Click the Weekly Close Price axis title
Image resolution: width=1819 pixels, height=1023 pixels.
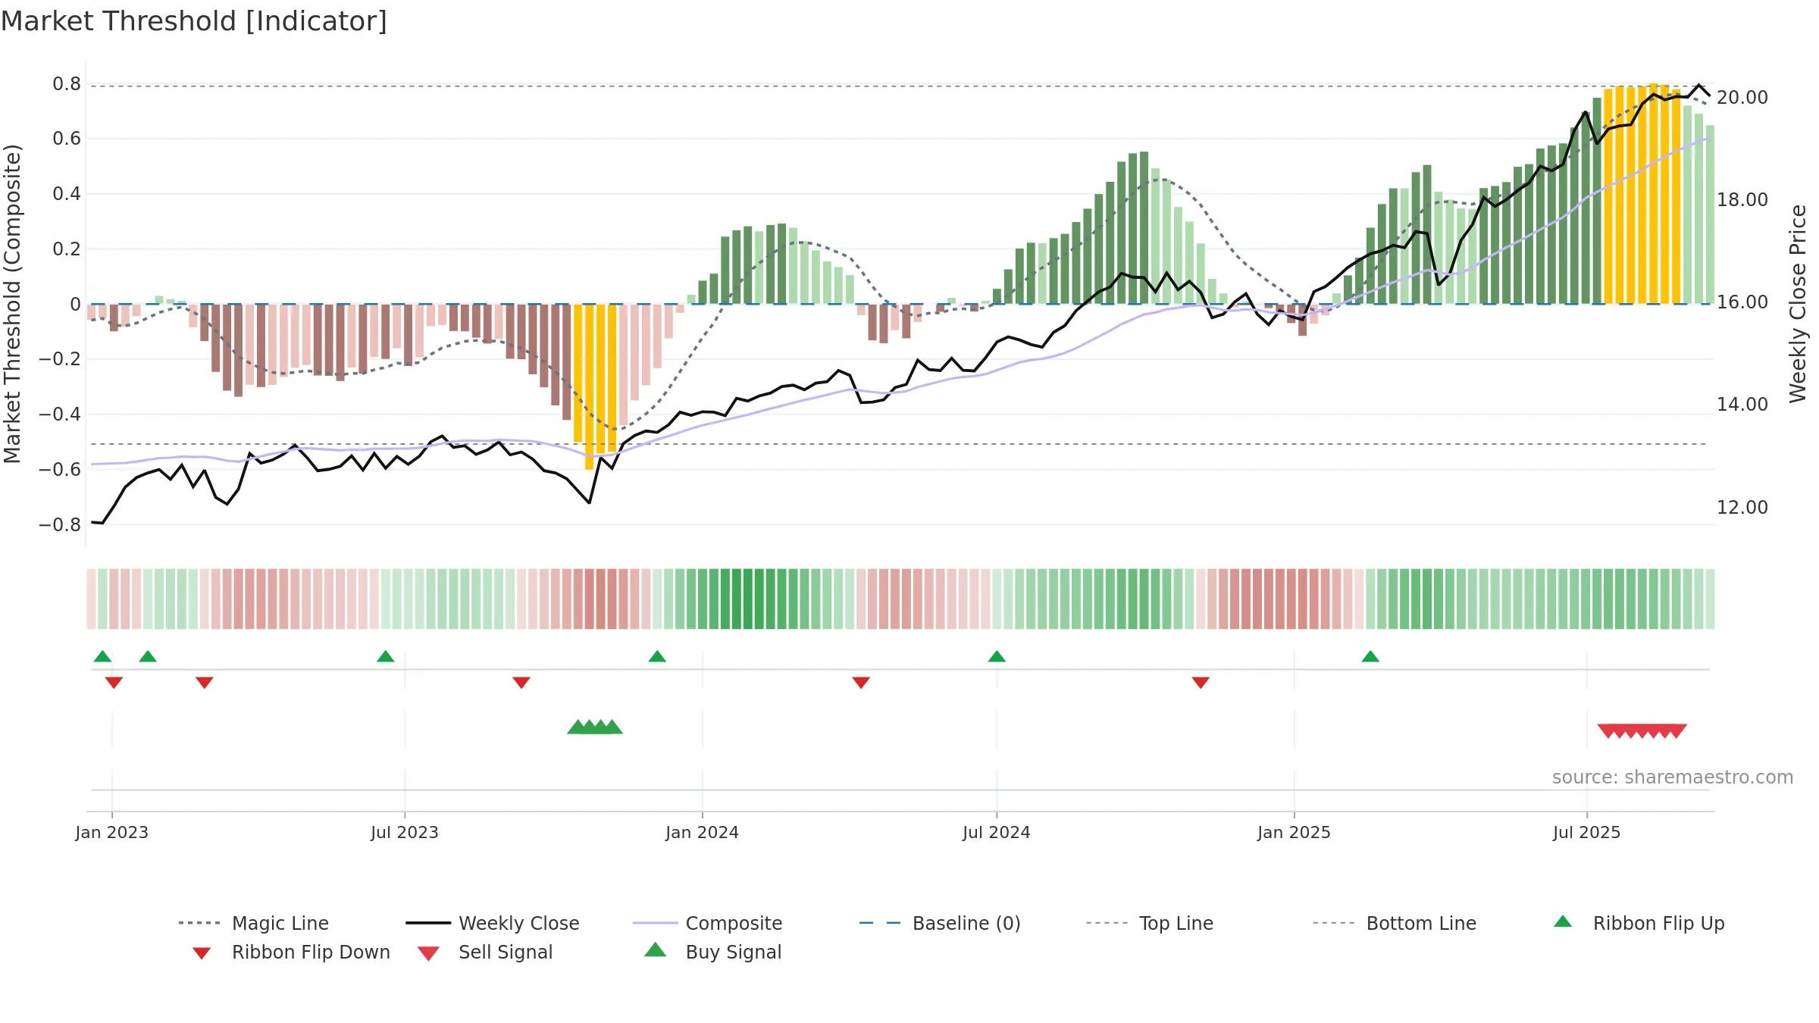[x=1799, y=303]
